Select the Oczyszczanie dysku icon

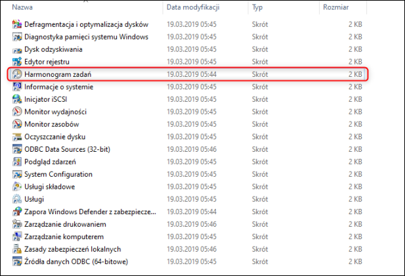pos(17,137)
